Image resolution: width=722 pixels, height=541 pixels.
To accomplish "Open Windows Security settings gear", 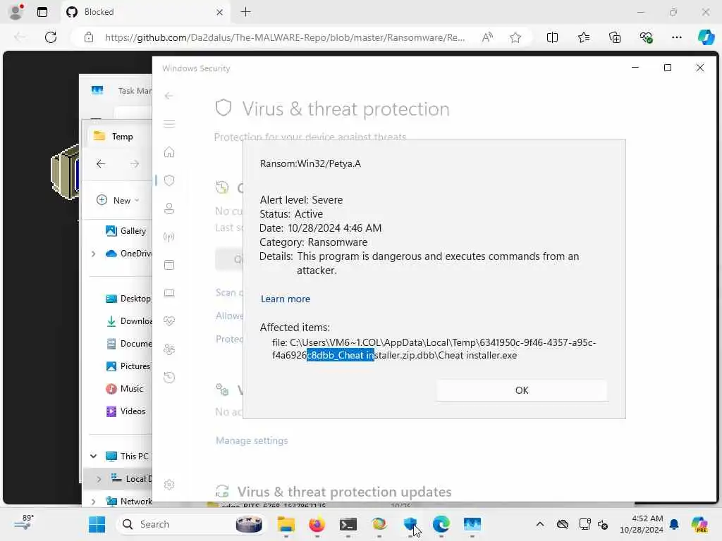I will coord(169,485).
